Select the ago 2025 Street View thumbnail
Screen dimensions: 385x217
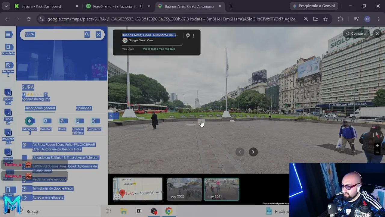[x=184, y=189]
